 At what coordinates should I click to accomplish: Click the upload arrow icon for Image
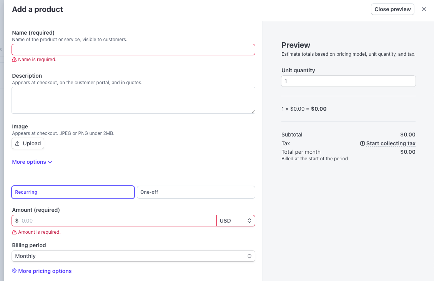pos(17,143)
